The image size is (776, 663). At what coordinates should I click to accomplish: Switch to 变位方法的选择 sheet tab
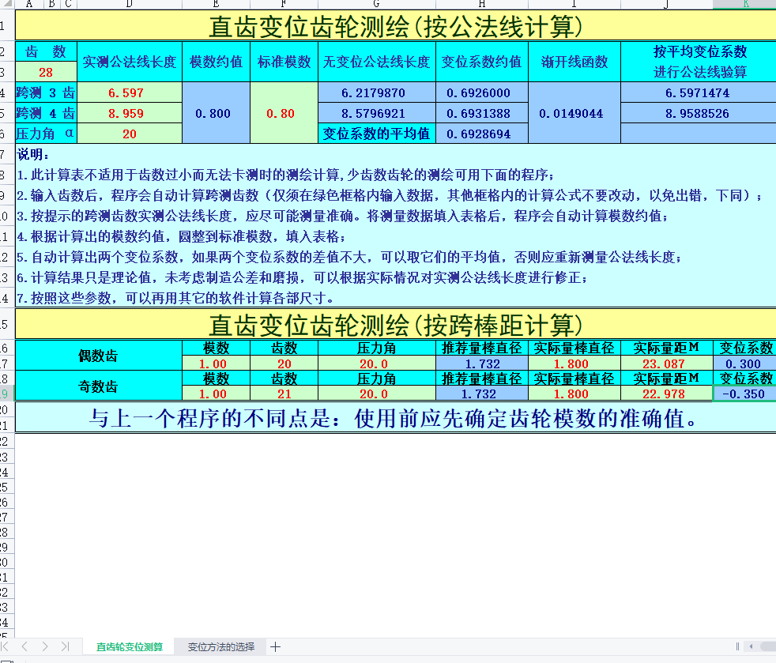click(221, 646)
